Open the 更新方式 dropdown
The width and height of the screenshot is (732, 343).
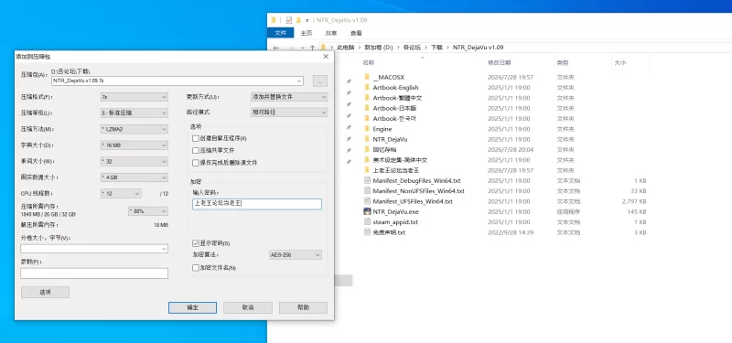(x=289, y=97)
